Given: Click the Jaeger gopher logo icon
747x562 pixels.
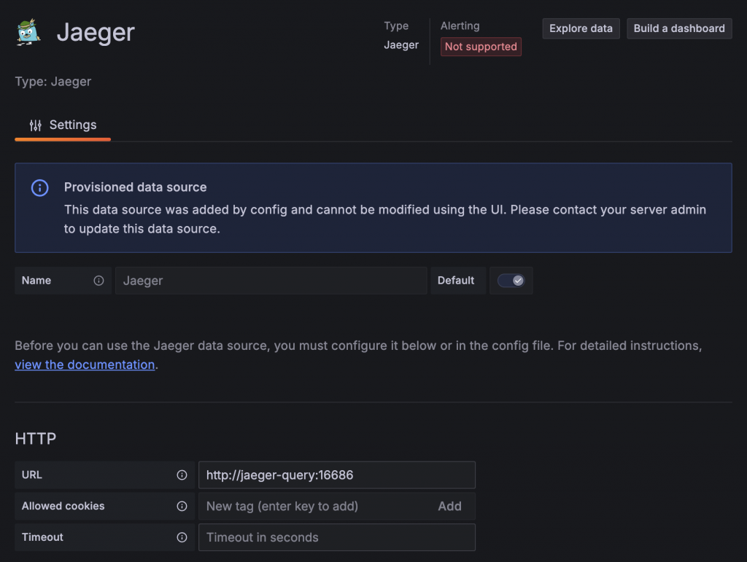Looking at the screenshot, I should pos(28,32).
